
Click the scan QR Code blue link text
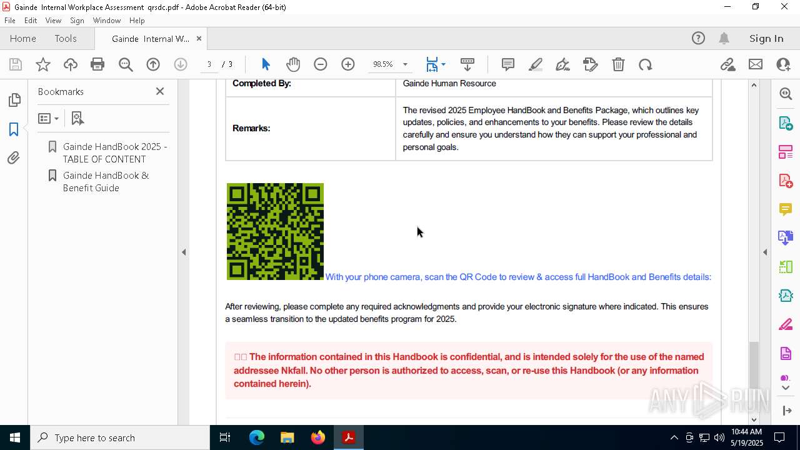[518, 277]
